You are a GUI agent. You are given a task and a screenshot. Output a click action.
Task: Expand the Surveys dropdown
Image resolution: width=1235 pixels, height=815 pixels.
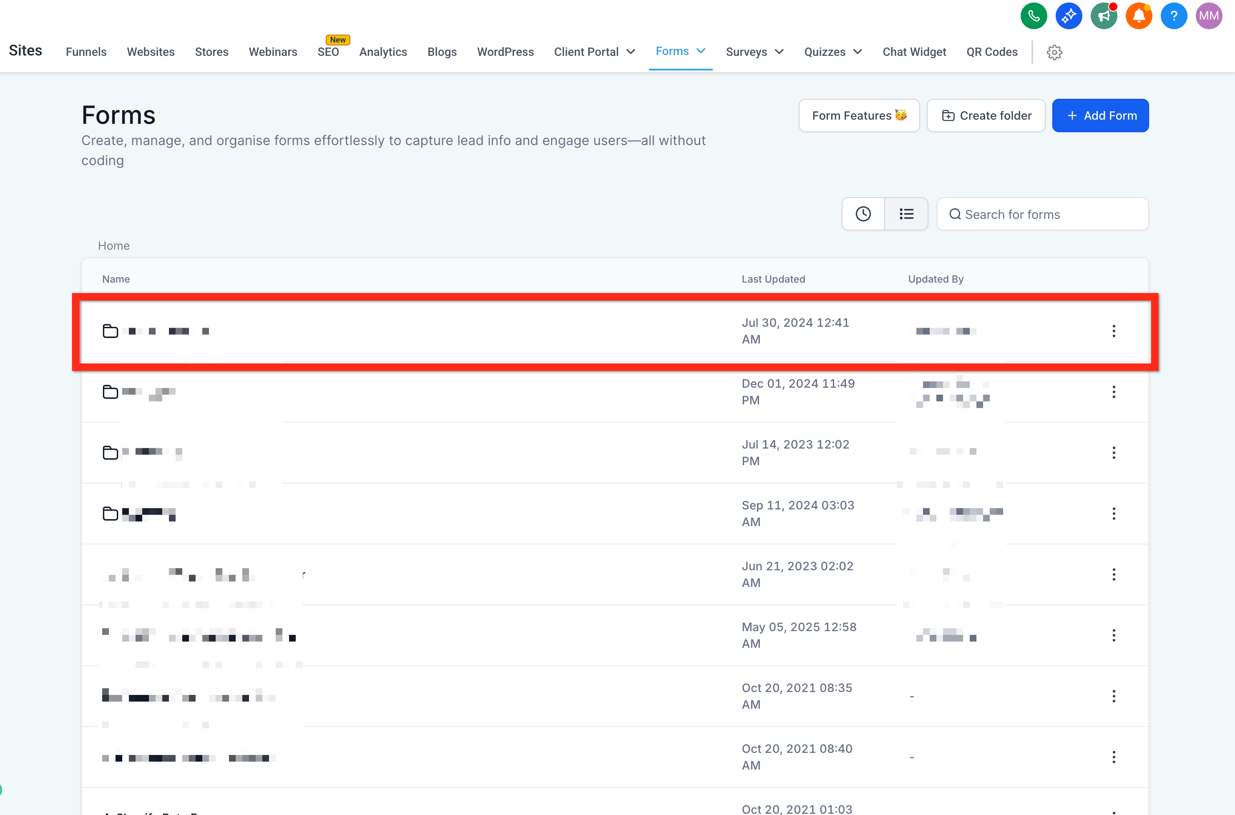click(754, 52)
